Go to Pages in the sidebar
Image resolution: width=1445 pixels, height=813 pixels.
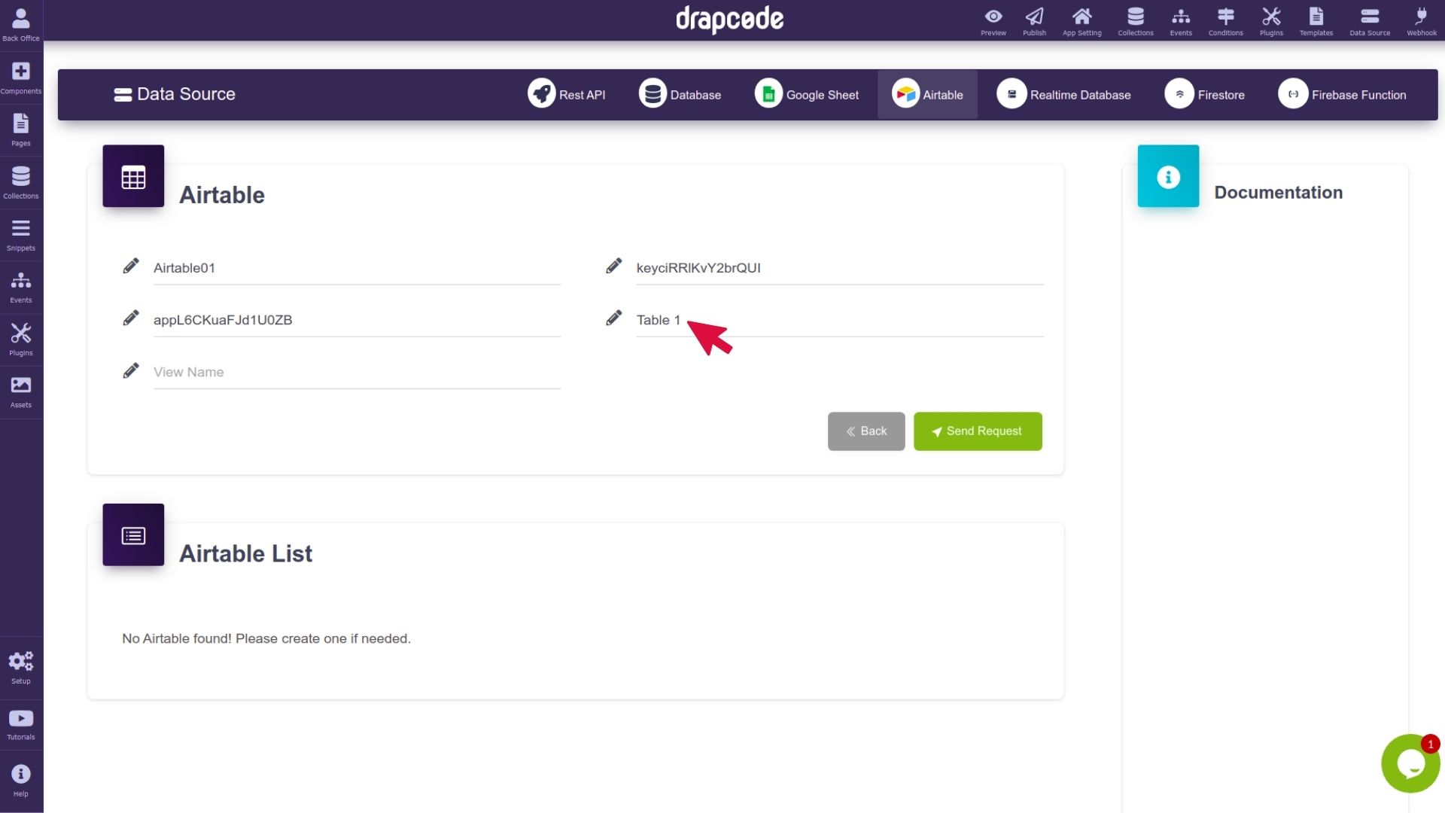tap(21, 130)
